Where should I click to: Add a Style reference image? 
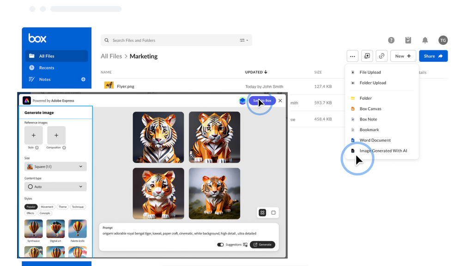33,135
